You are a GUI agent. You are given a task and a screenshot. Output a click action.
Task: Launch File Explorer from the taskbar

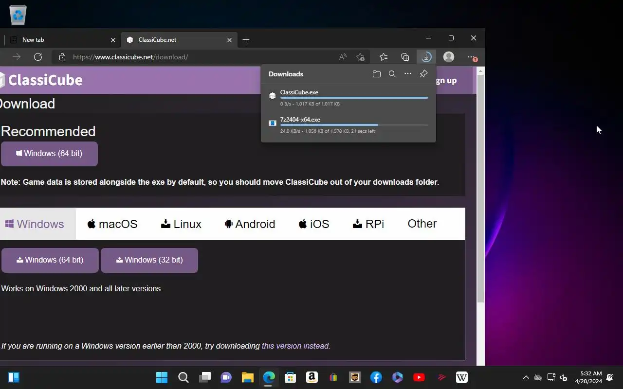pos(247,377)
